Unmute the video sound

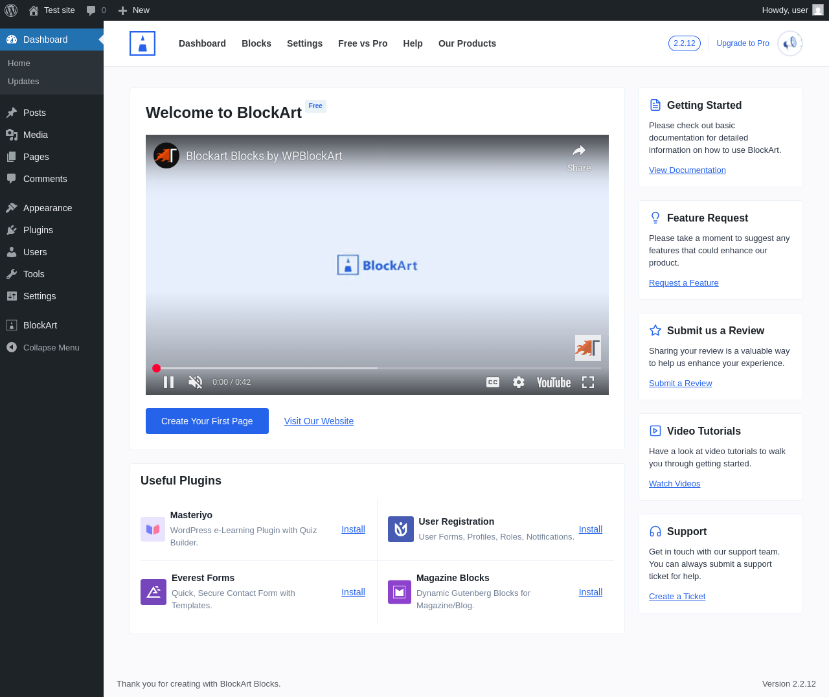point(195,382)
